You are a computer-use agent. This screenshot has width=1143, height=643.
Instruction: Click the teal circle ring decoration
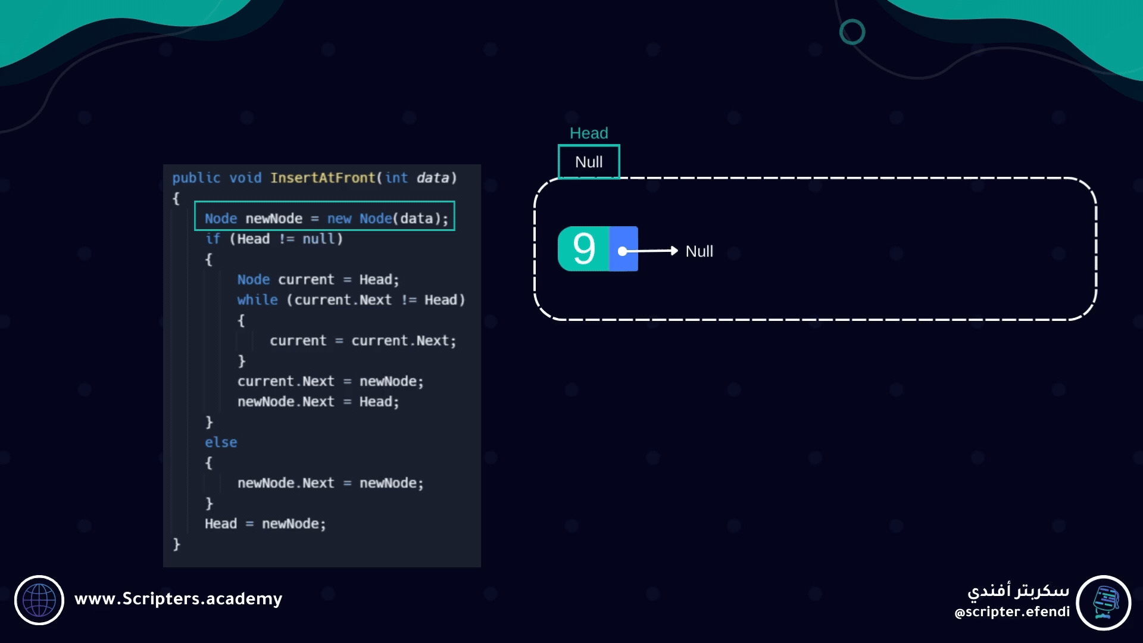click(x=852, y=32)
